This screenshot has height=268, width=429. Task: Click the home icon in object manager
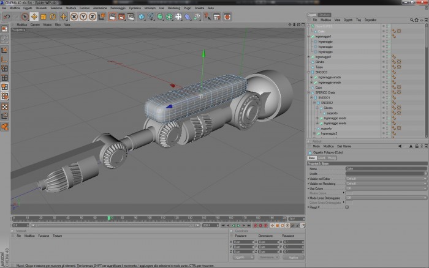(x=416, y=20)
